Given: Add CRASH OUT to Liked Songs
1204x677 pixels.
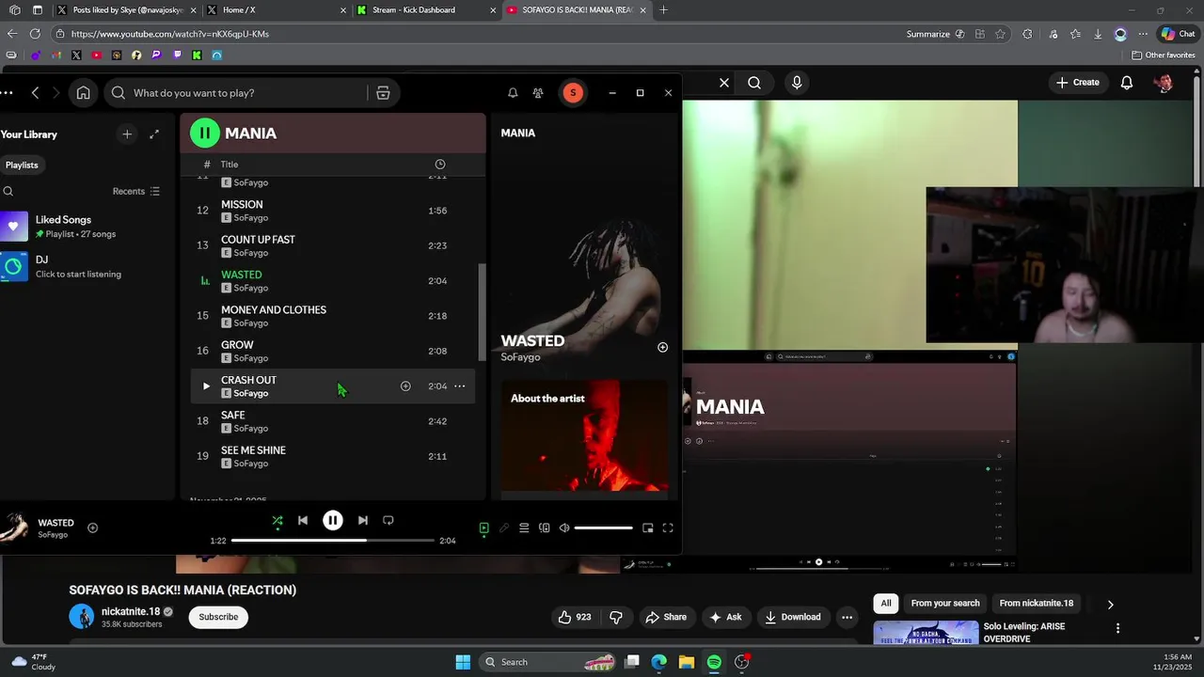Looking at the screenshot, I should [x=405, y=386].
